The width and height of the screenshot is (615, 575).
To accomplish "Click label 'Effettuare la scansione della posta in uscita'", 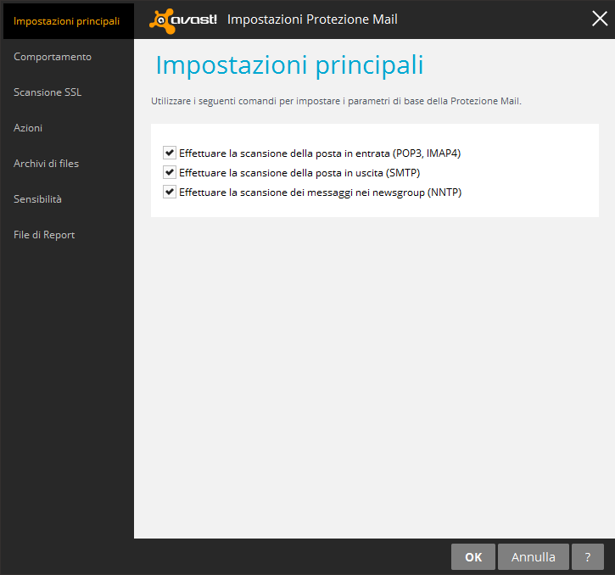I will tap(299, 172).
